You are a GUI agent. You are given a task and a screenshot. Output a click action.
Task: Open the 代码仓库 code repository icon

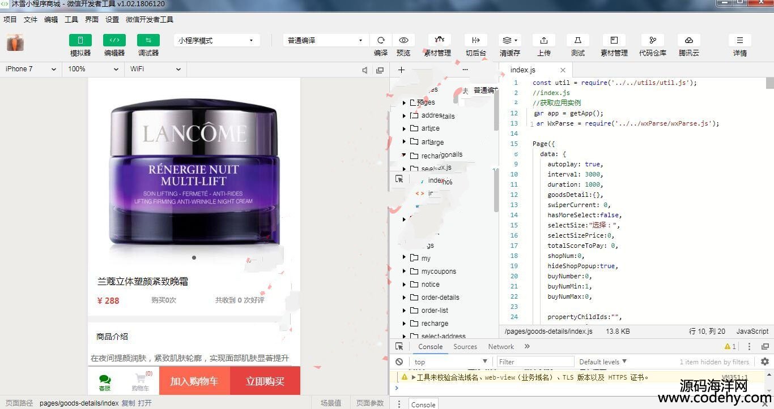tap(653, 40)
